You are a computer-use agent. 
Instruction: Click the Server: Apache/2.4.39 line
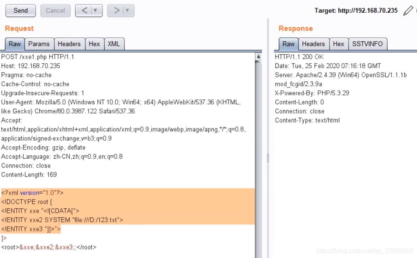click(x=341, y=75)
